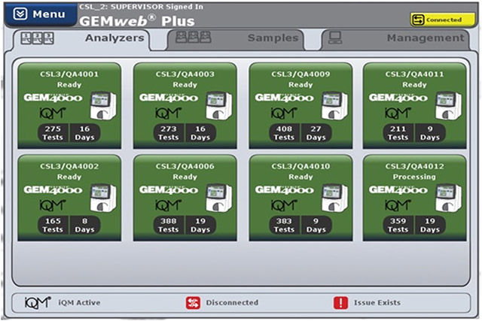Viewport: 482px width, 321px height.
Task: Click the 383 Tests counter on QA4010
Action: [284, 225]
